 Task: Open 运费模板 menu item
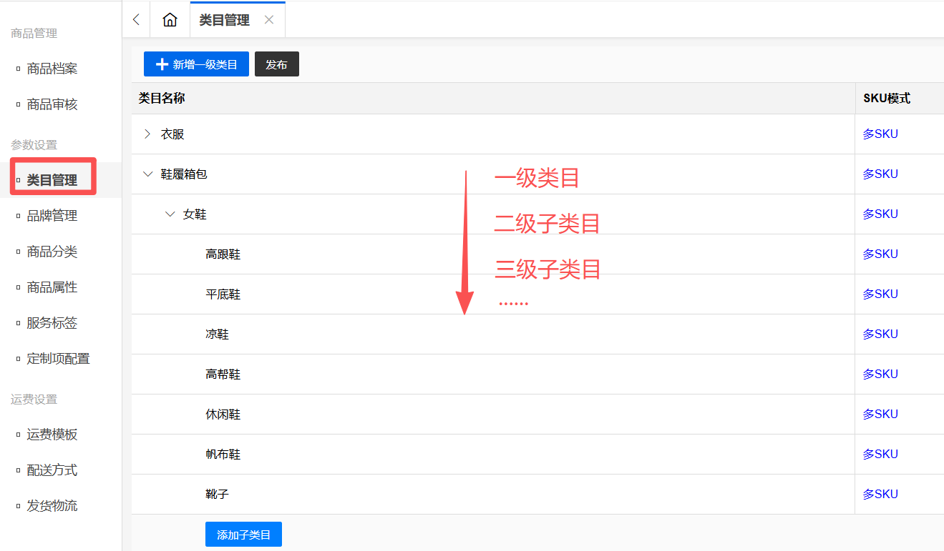(x=52, y=435)
